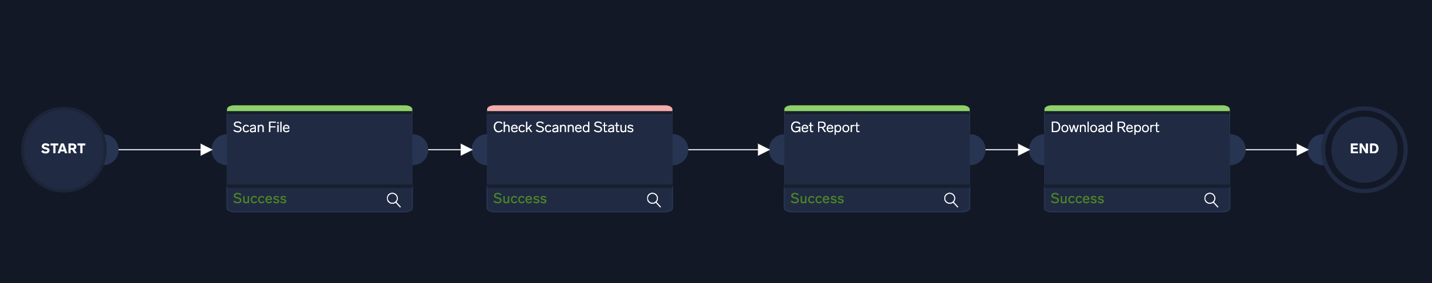Image resolution: width=1432 pixels, height=283 pixels.
Task: Click the green bar atop Get Report
Action: click(x=877, y=109)
